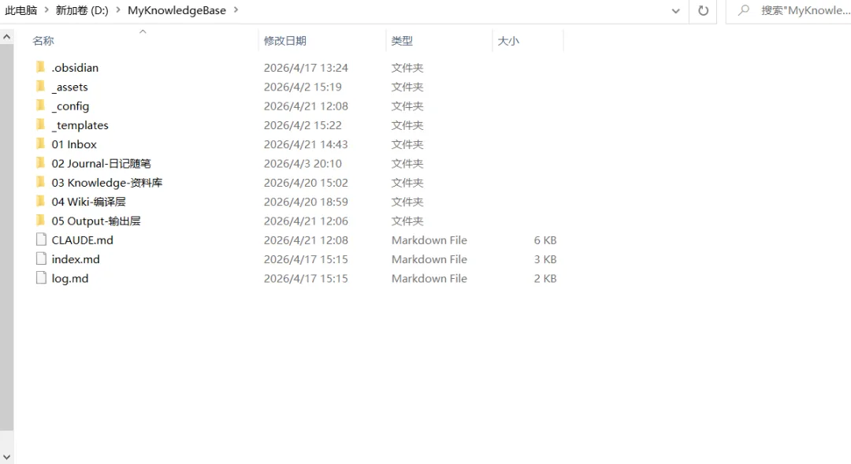Select the _templates folder icon
851x464 pixels.
41,124
